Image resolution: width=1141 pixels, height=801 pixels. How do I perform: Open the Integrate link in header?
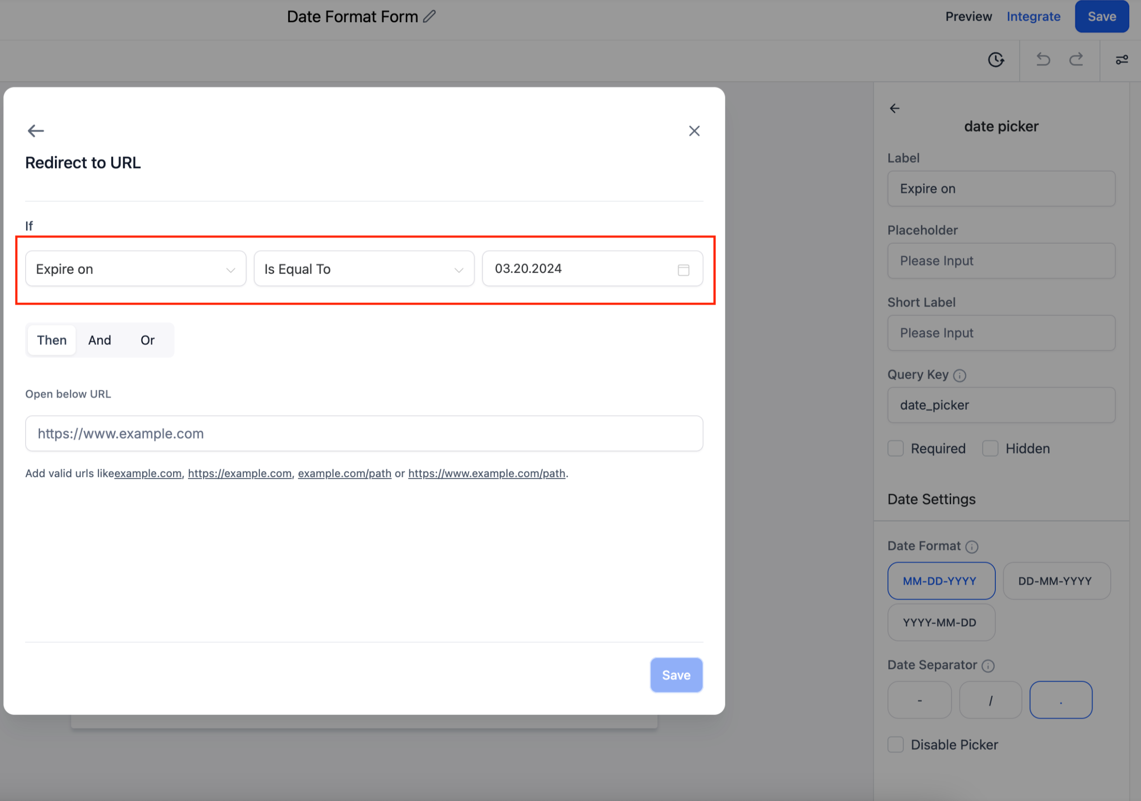coord(1033,16)
